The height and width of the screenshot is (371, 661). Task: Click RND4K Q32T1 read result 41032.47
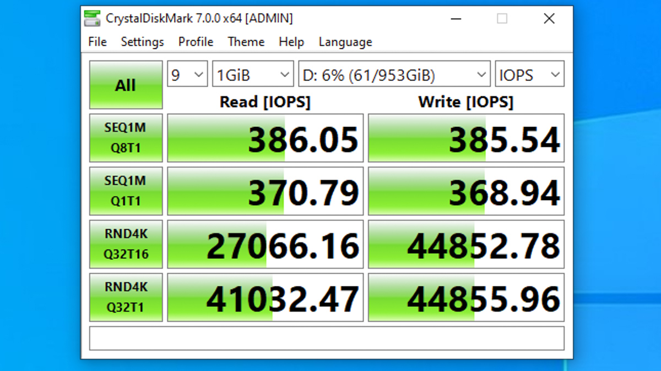click(266, 297)
